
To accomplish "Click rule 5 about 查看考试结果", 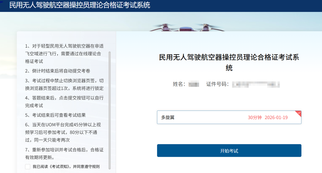I will pos(55,115).
